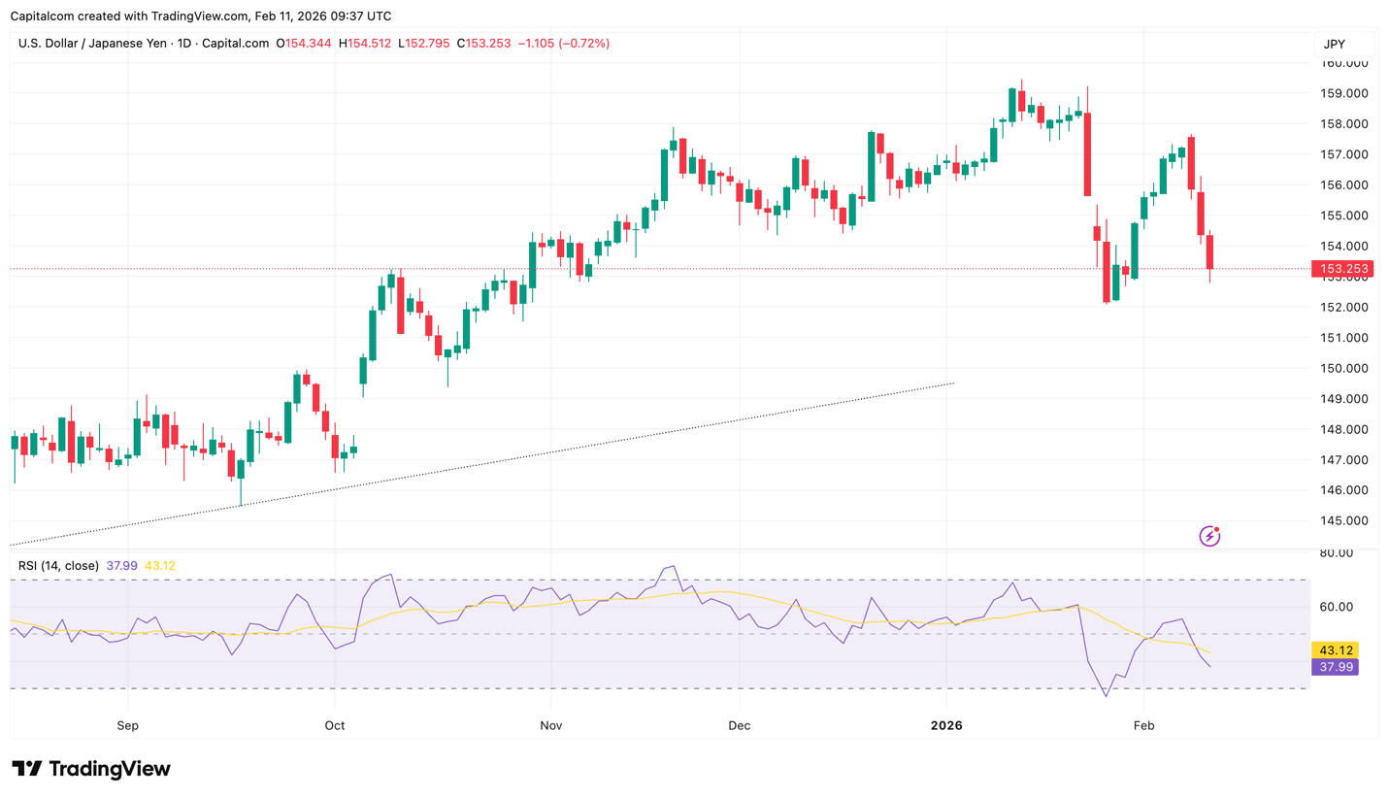Viewport: 1389px width, 799px height.
Task: Click the Dec label on time axis
Action: [x=739, y=725]
